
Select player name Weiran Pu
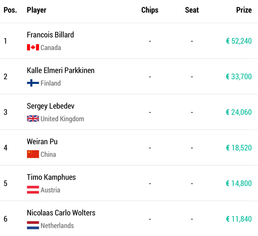[x=42, y=142]
